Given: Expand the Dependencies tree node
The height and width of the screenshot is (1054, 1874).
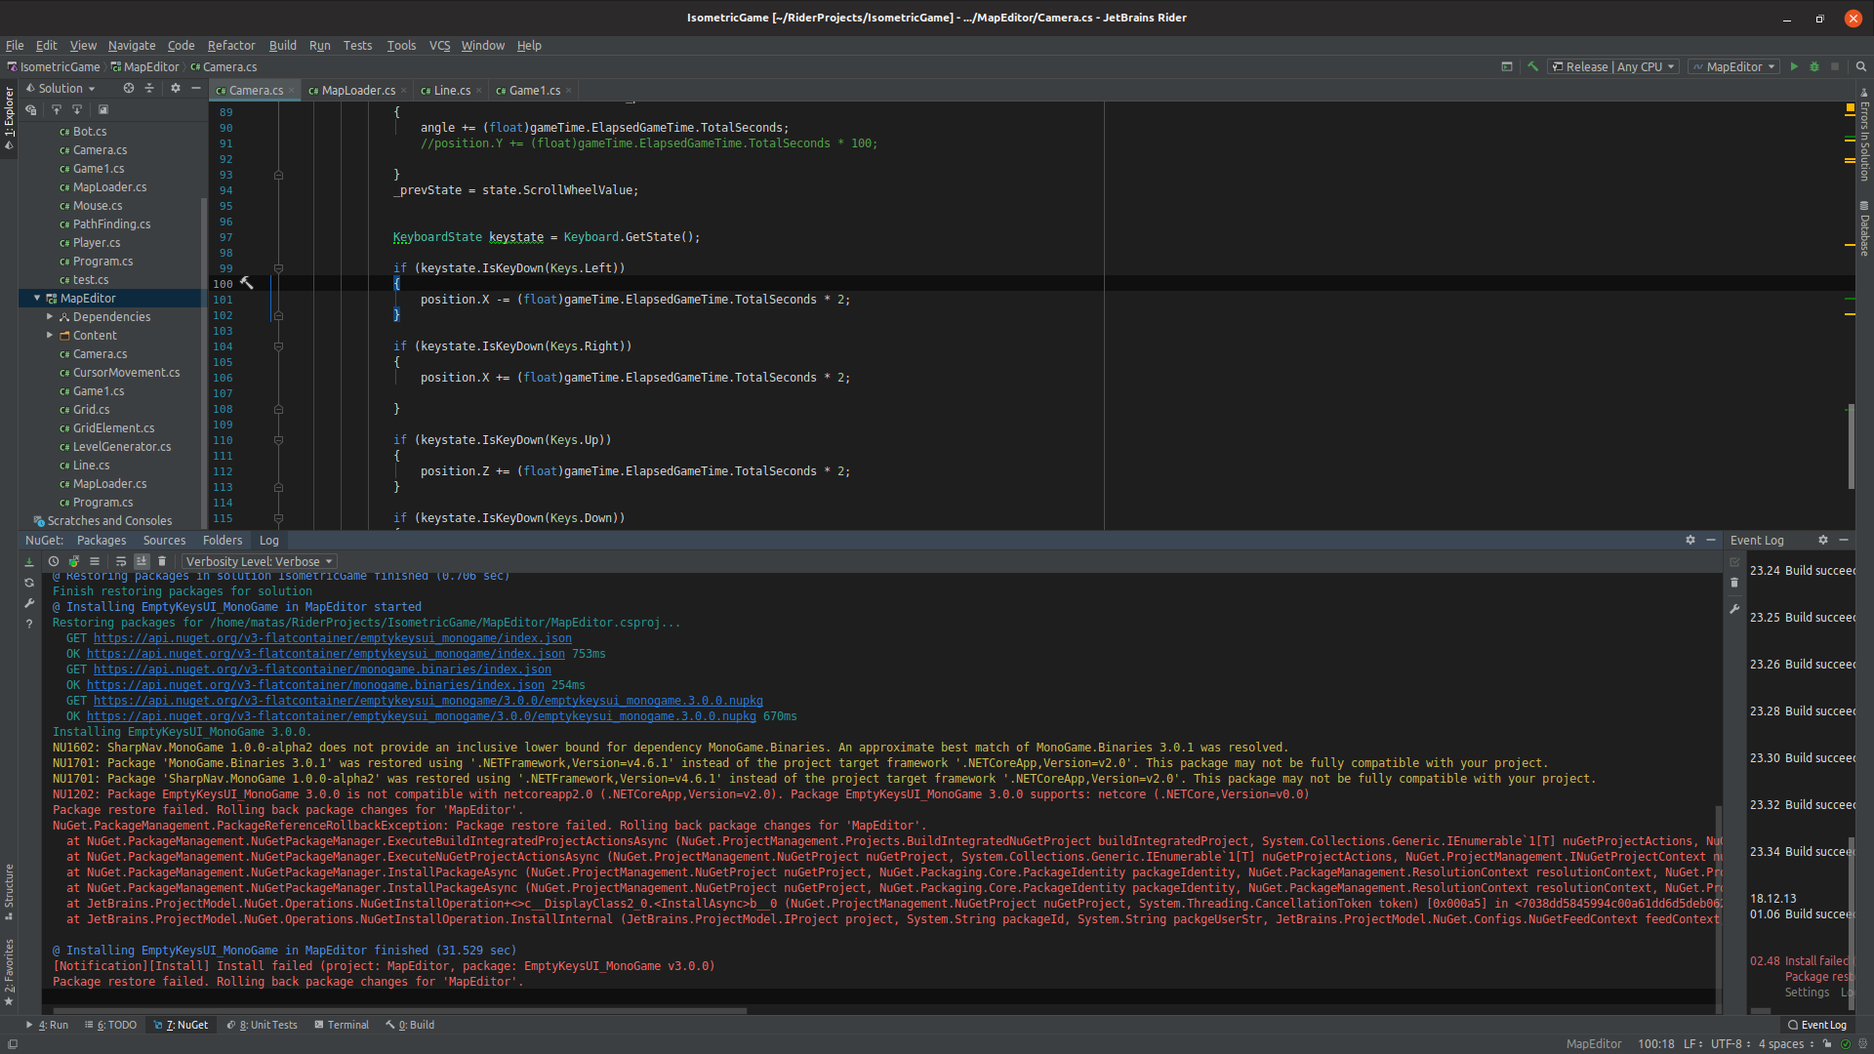Looking at the screenshot, I should 50,316.
